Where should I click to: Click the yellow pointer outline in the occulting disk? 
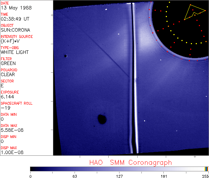click(195, 12)
